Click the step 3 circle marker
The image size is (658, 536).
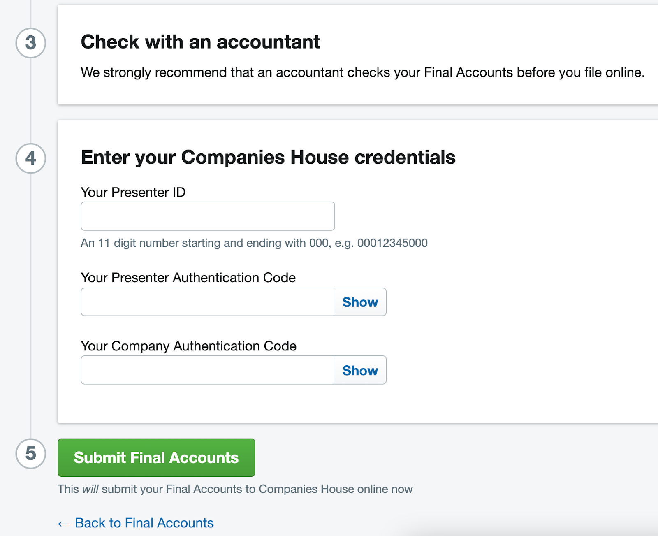click(31, 43)
